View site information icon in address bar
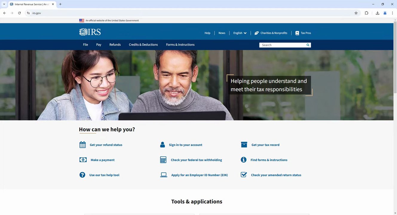The image size is (397, 215). point(28,13)
